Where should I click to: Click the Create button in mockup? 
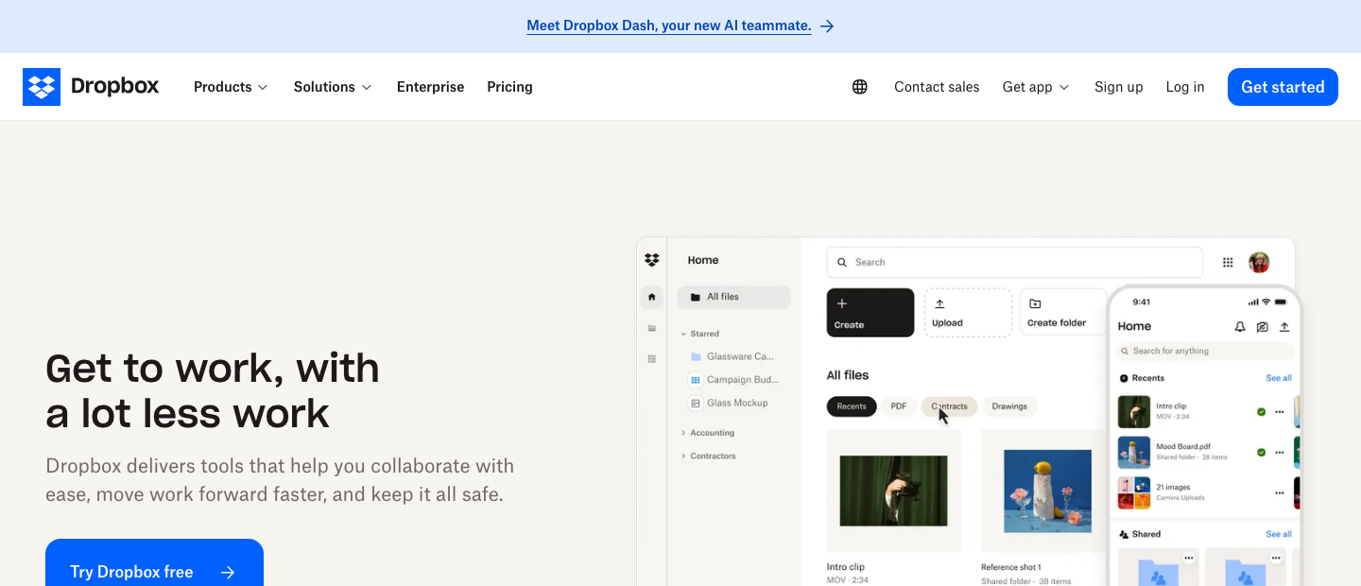870,313
